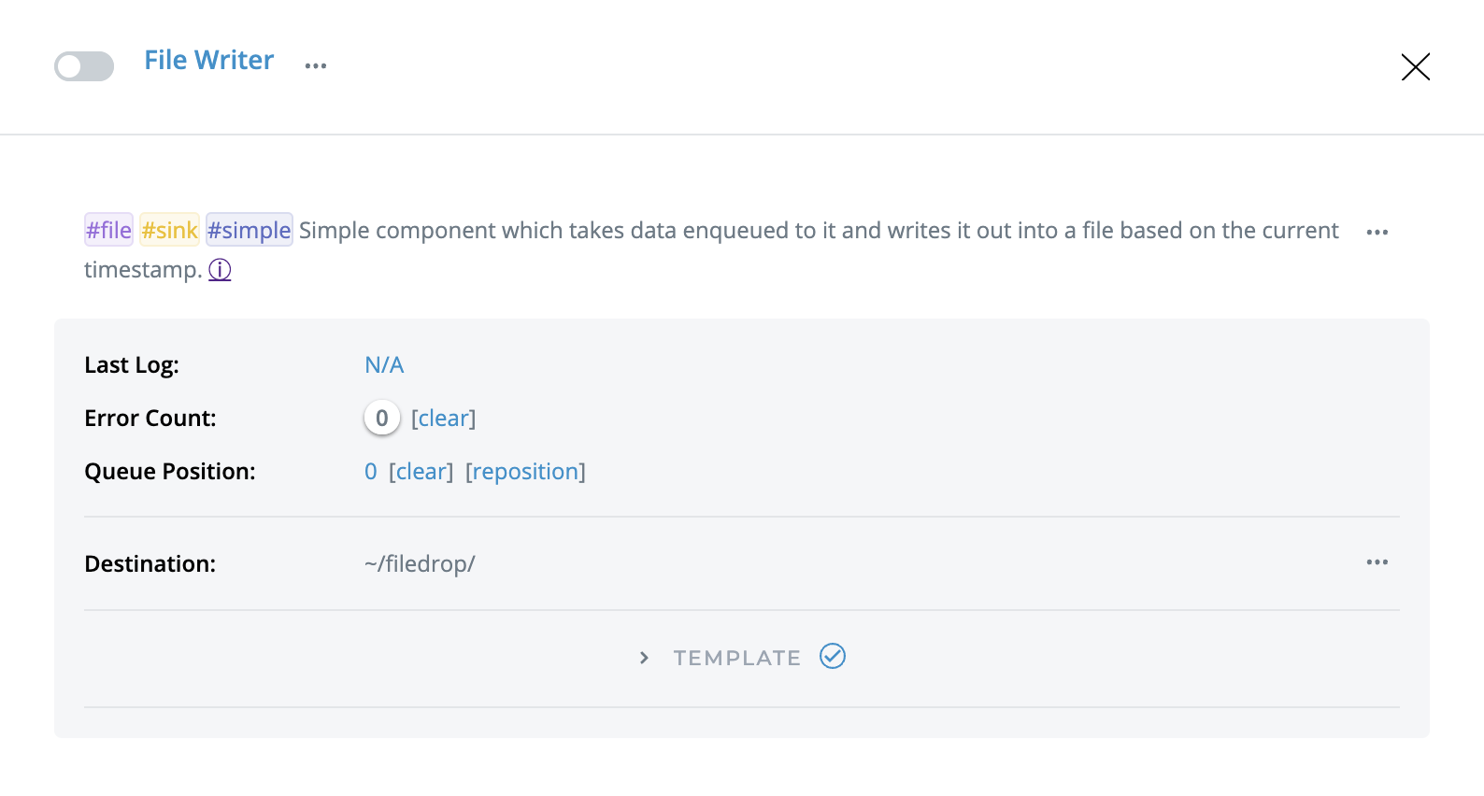
Task: Open the ellipsis menu on Destination row
Action: tap(1377, 562)
